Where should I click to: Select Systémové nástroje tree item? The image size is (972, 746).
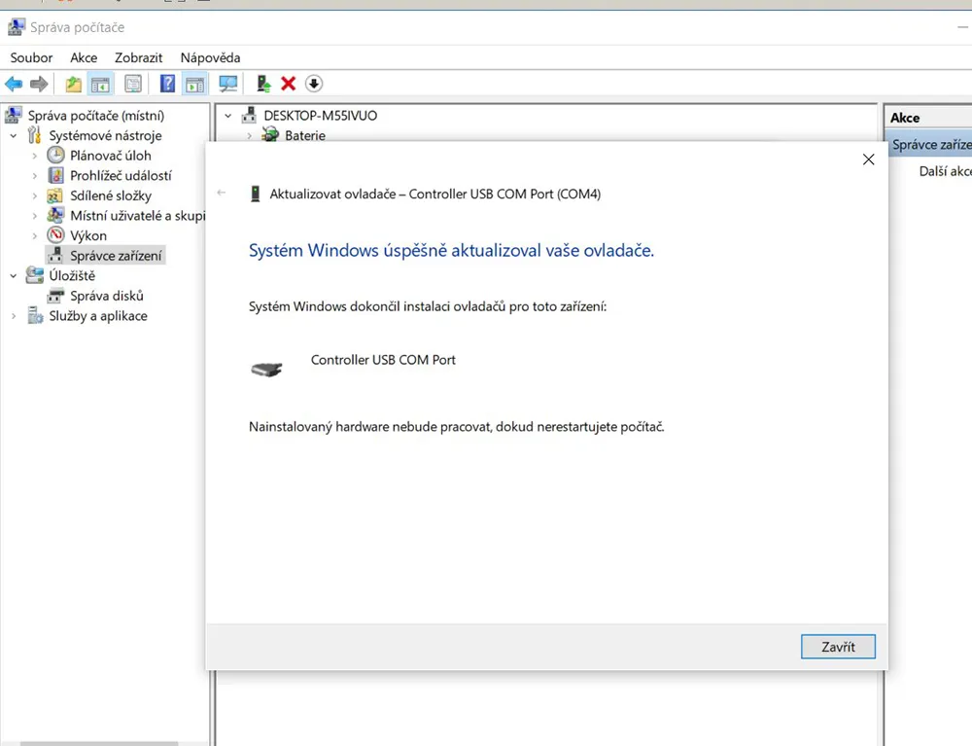tap(105, 136)
